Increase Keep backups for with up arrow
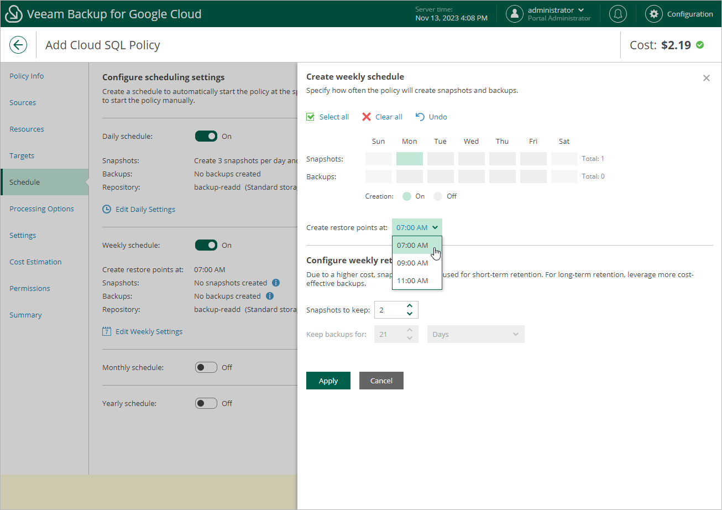This screenshot has width=722, height=510. pos(410,330)
